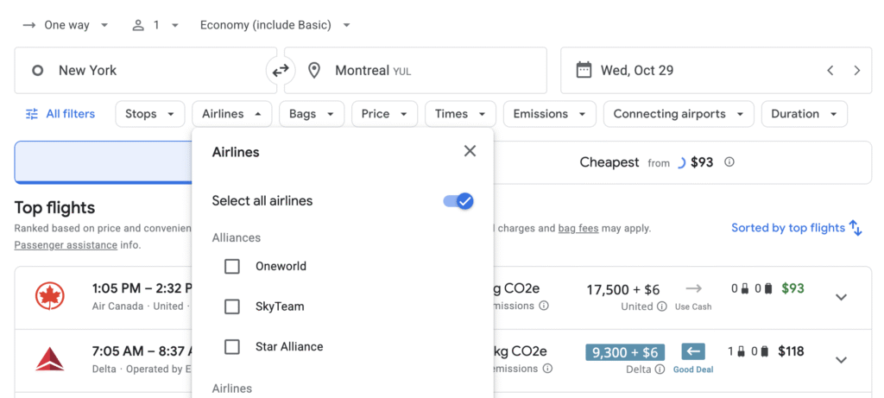Click the Montreal YUL destination field
This screenshot has height=398, width=884.
(415, 71)
